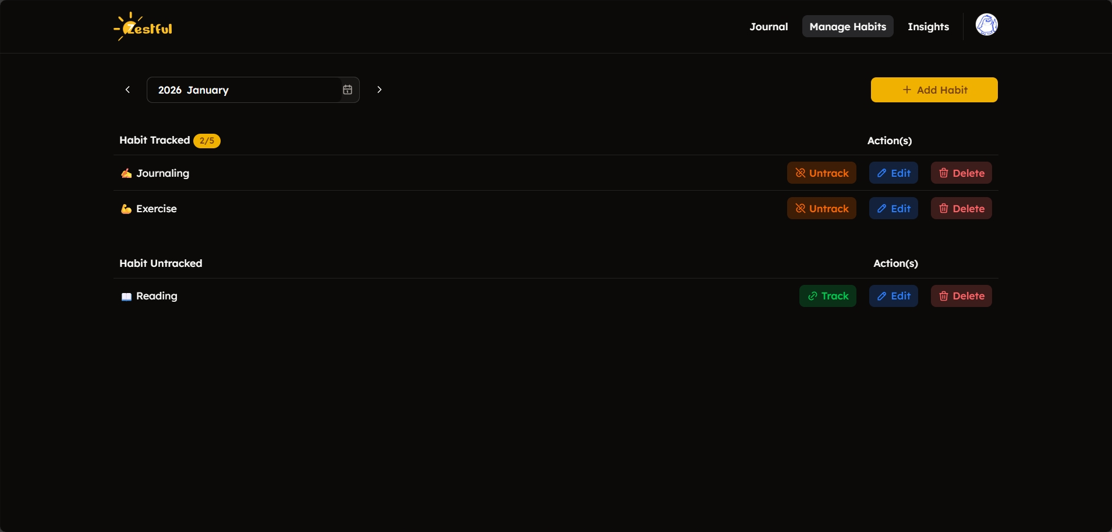
Task: Open the 2026 January month selector
Action: click(253, 90)
